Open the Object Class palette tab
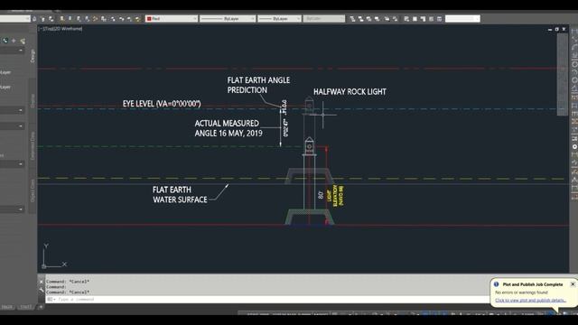The width and height of the screenshot is (578, 325). (33, 190)
